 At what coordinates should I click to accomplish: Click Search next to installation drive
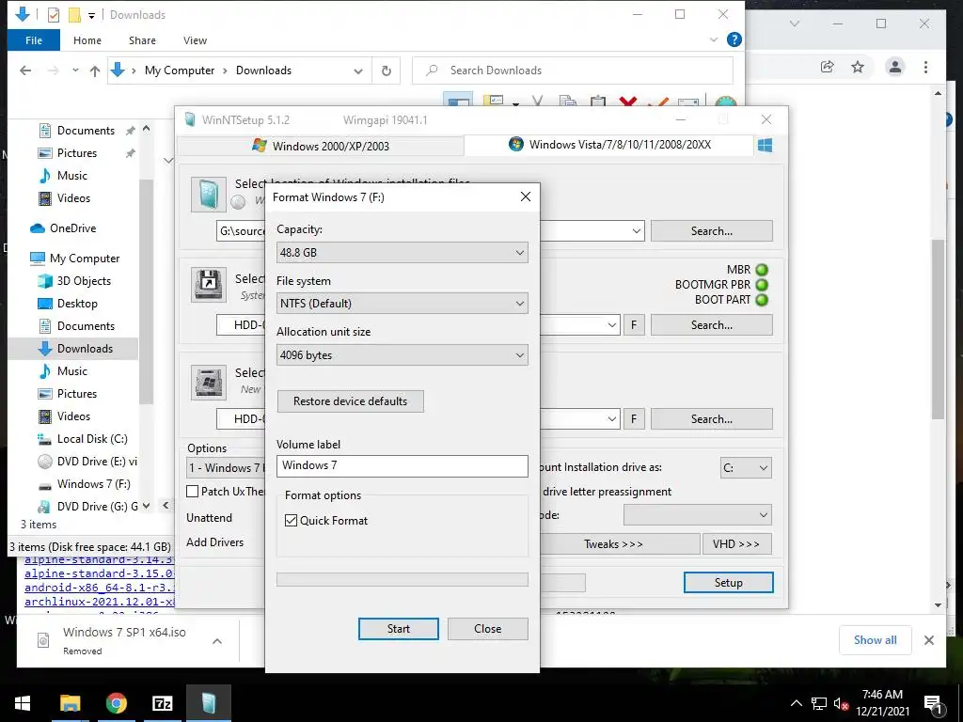[x=712, y=419]
